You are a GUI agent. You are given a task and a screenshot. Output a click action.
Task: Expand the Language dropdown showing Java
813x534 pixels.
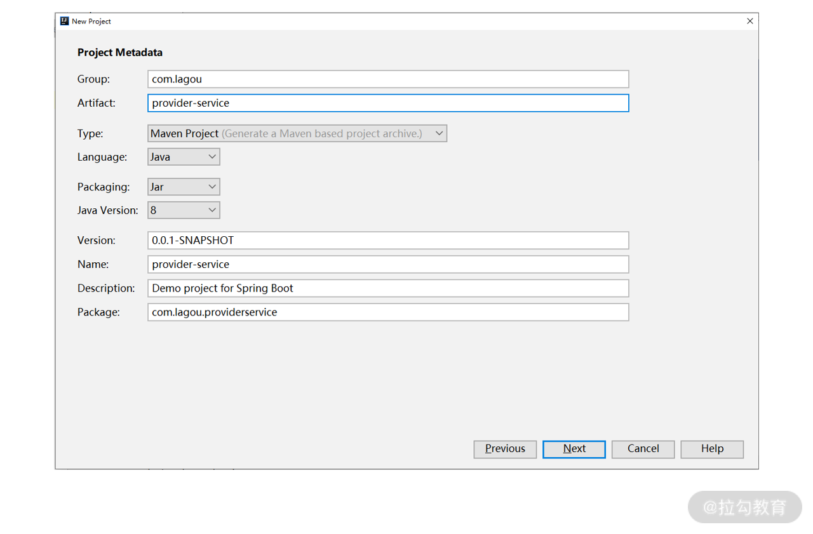tap(183, 157)
